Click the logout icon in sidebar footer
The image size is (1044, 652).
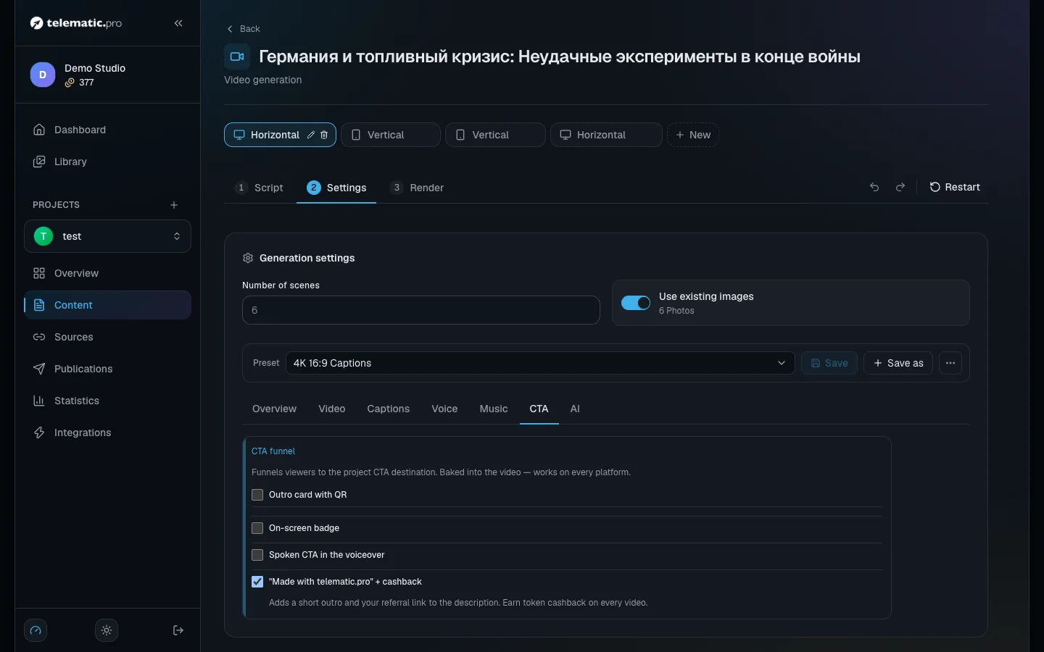pos(178,630)
